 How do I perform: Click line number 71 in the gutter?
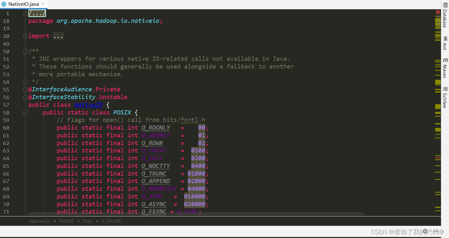click(x=6, y=212)
